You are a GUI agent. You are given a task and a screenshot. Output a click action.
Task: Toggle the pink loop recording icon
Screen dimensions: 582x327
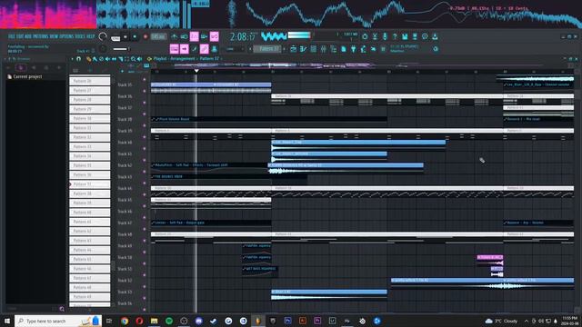215,36
